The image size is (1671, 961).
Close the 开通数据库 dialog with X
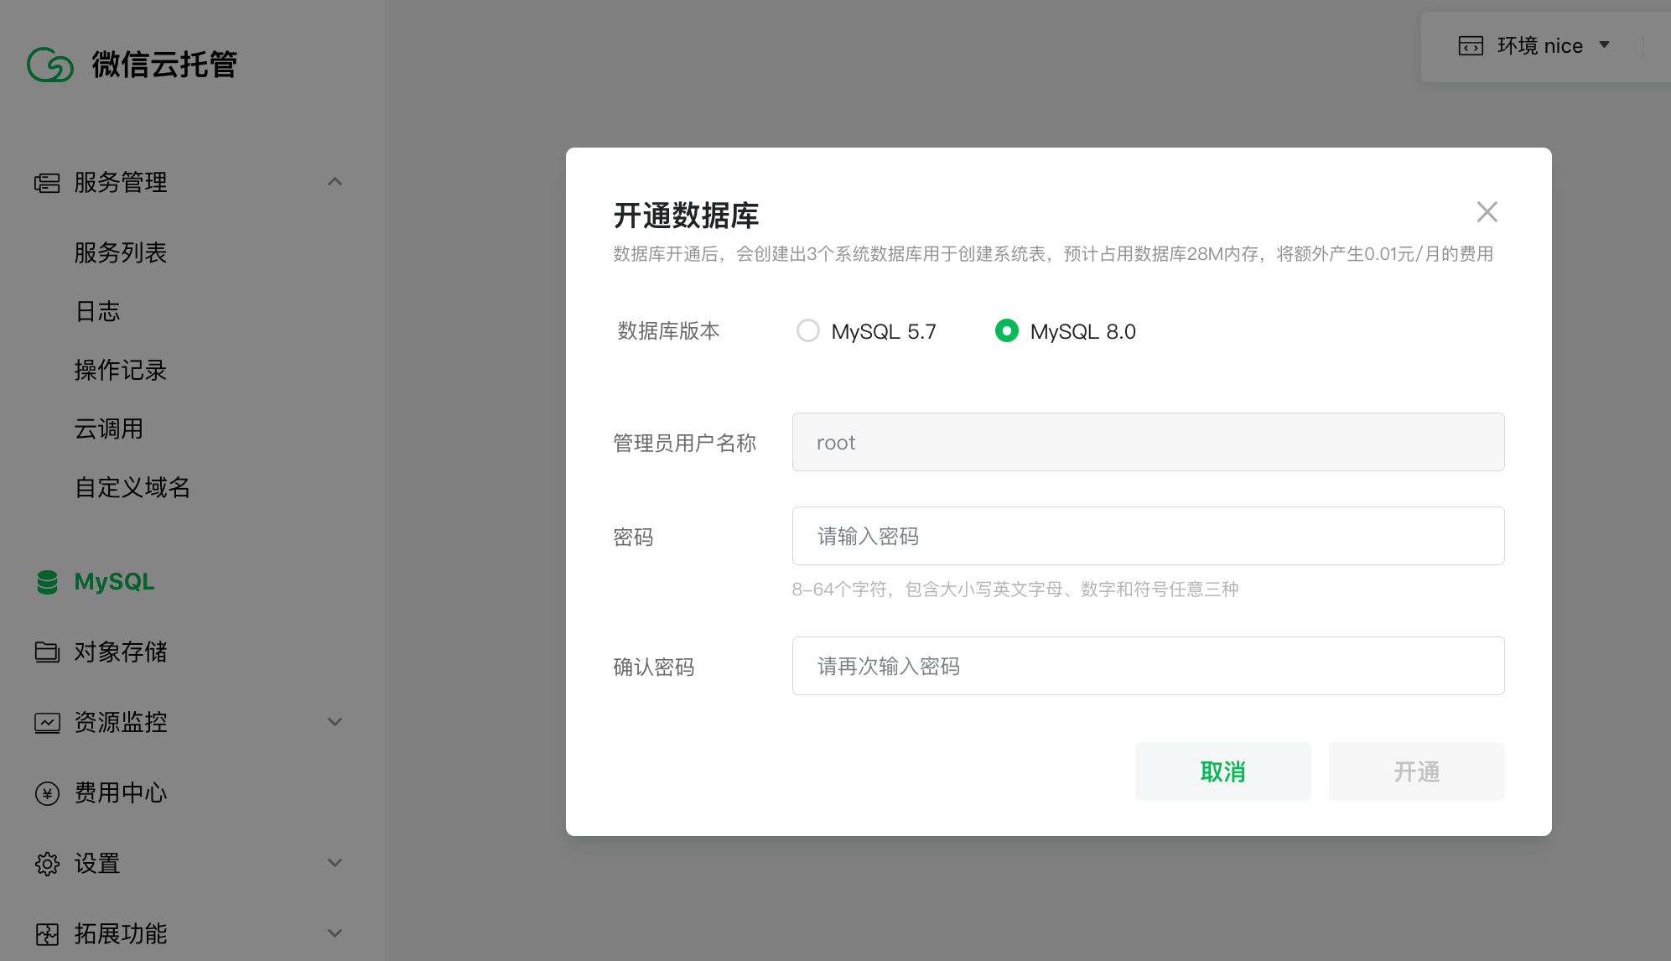pos(1487,212)
